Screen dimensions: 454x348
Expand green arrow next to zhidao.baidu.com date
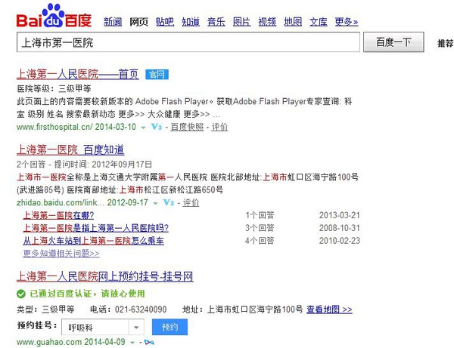click(x=155, y=202)
